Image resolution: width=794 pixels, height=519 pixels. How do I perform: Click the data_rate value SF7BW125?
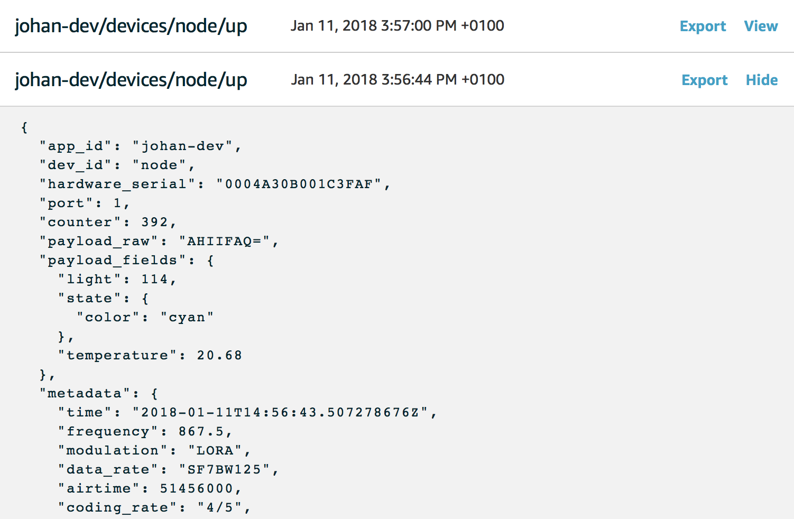click(x=224, y=469)
